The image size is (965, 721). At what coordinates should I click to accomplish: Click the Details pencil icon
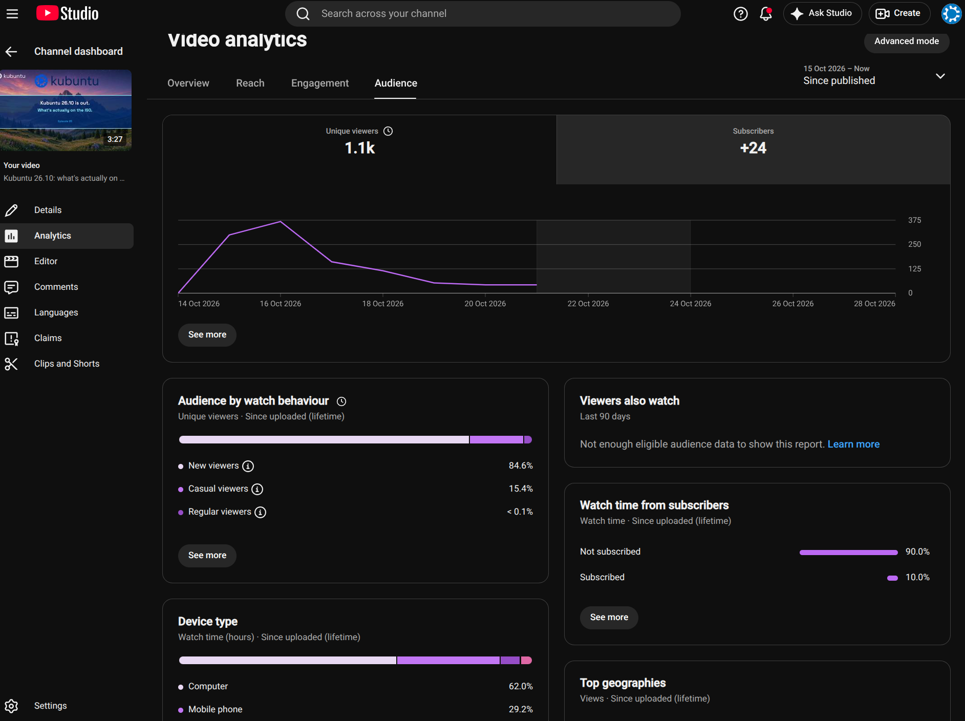(11, 210)
